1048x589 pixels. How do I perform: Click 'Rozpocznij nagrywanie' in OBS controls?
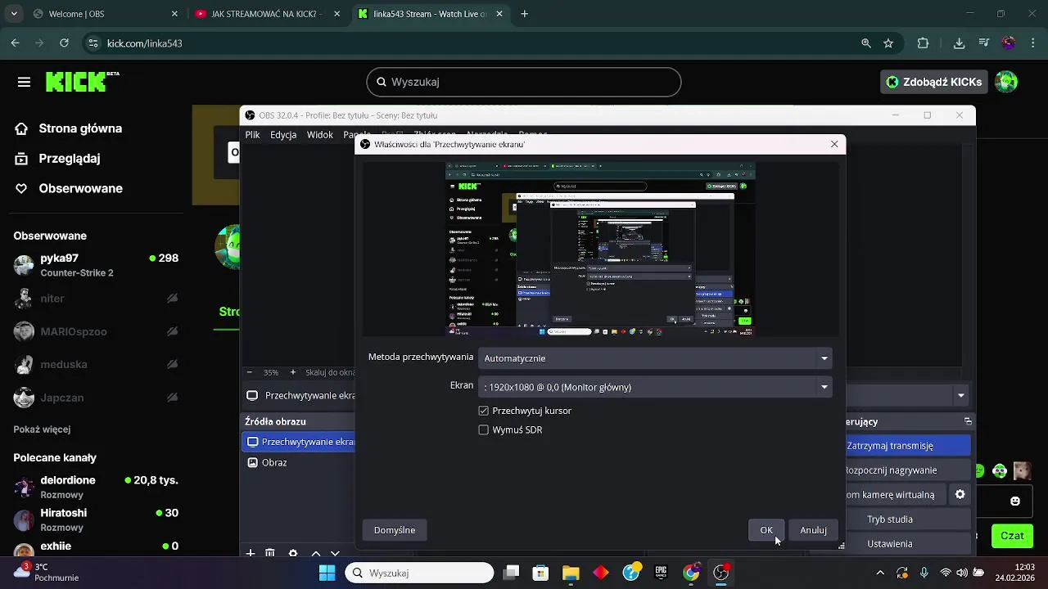908,470
